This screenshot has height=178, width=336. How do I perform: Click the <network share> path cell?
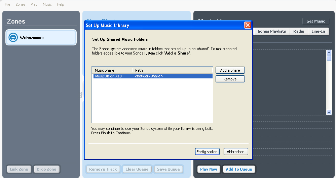point(149,76)
